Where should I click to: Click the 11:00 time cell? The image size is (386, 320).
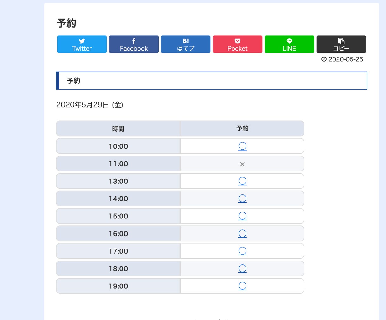[x=118, y=164]
